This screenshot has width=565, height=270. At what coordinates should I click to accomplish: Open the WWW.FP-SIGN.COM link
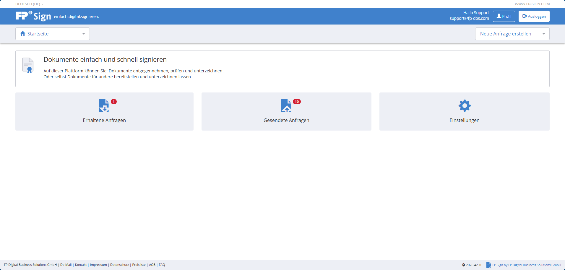(x=532, y=4)
